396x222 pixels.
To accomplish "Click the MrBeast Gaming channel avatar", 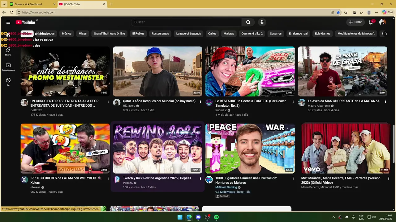I will (209, 180).
